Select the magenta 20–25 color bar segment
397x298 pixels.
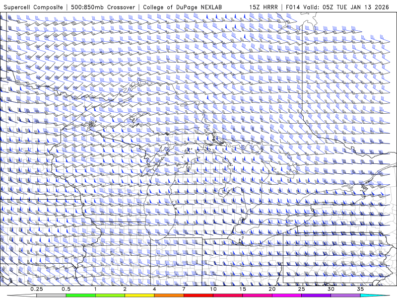[x=287, y=296]
